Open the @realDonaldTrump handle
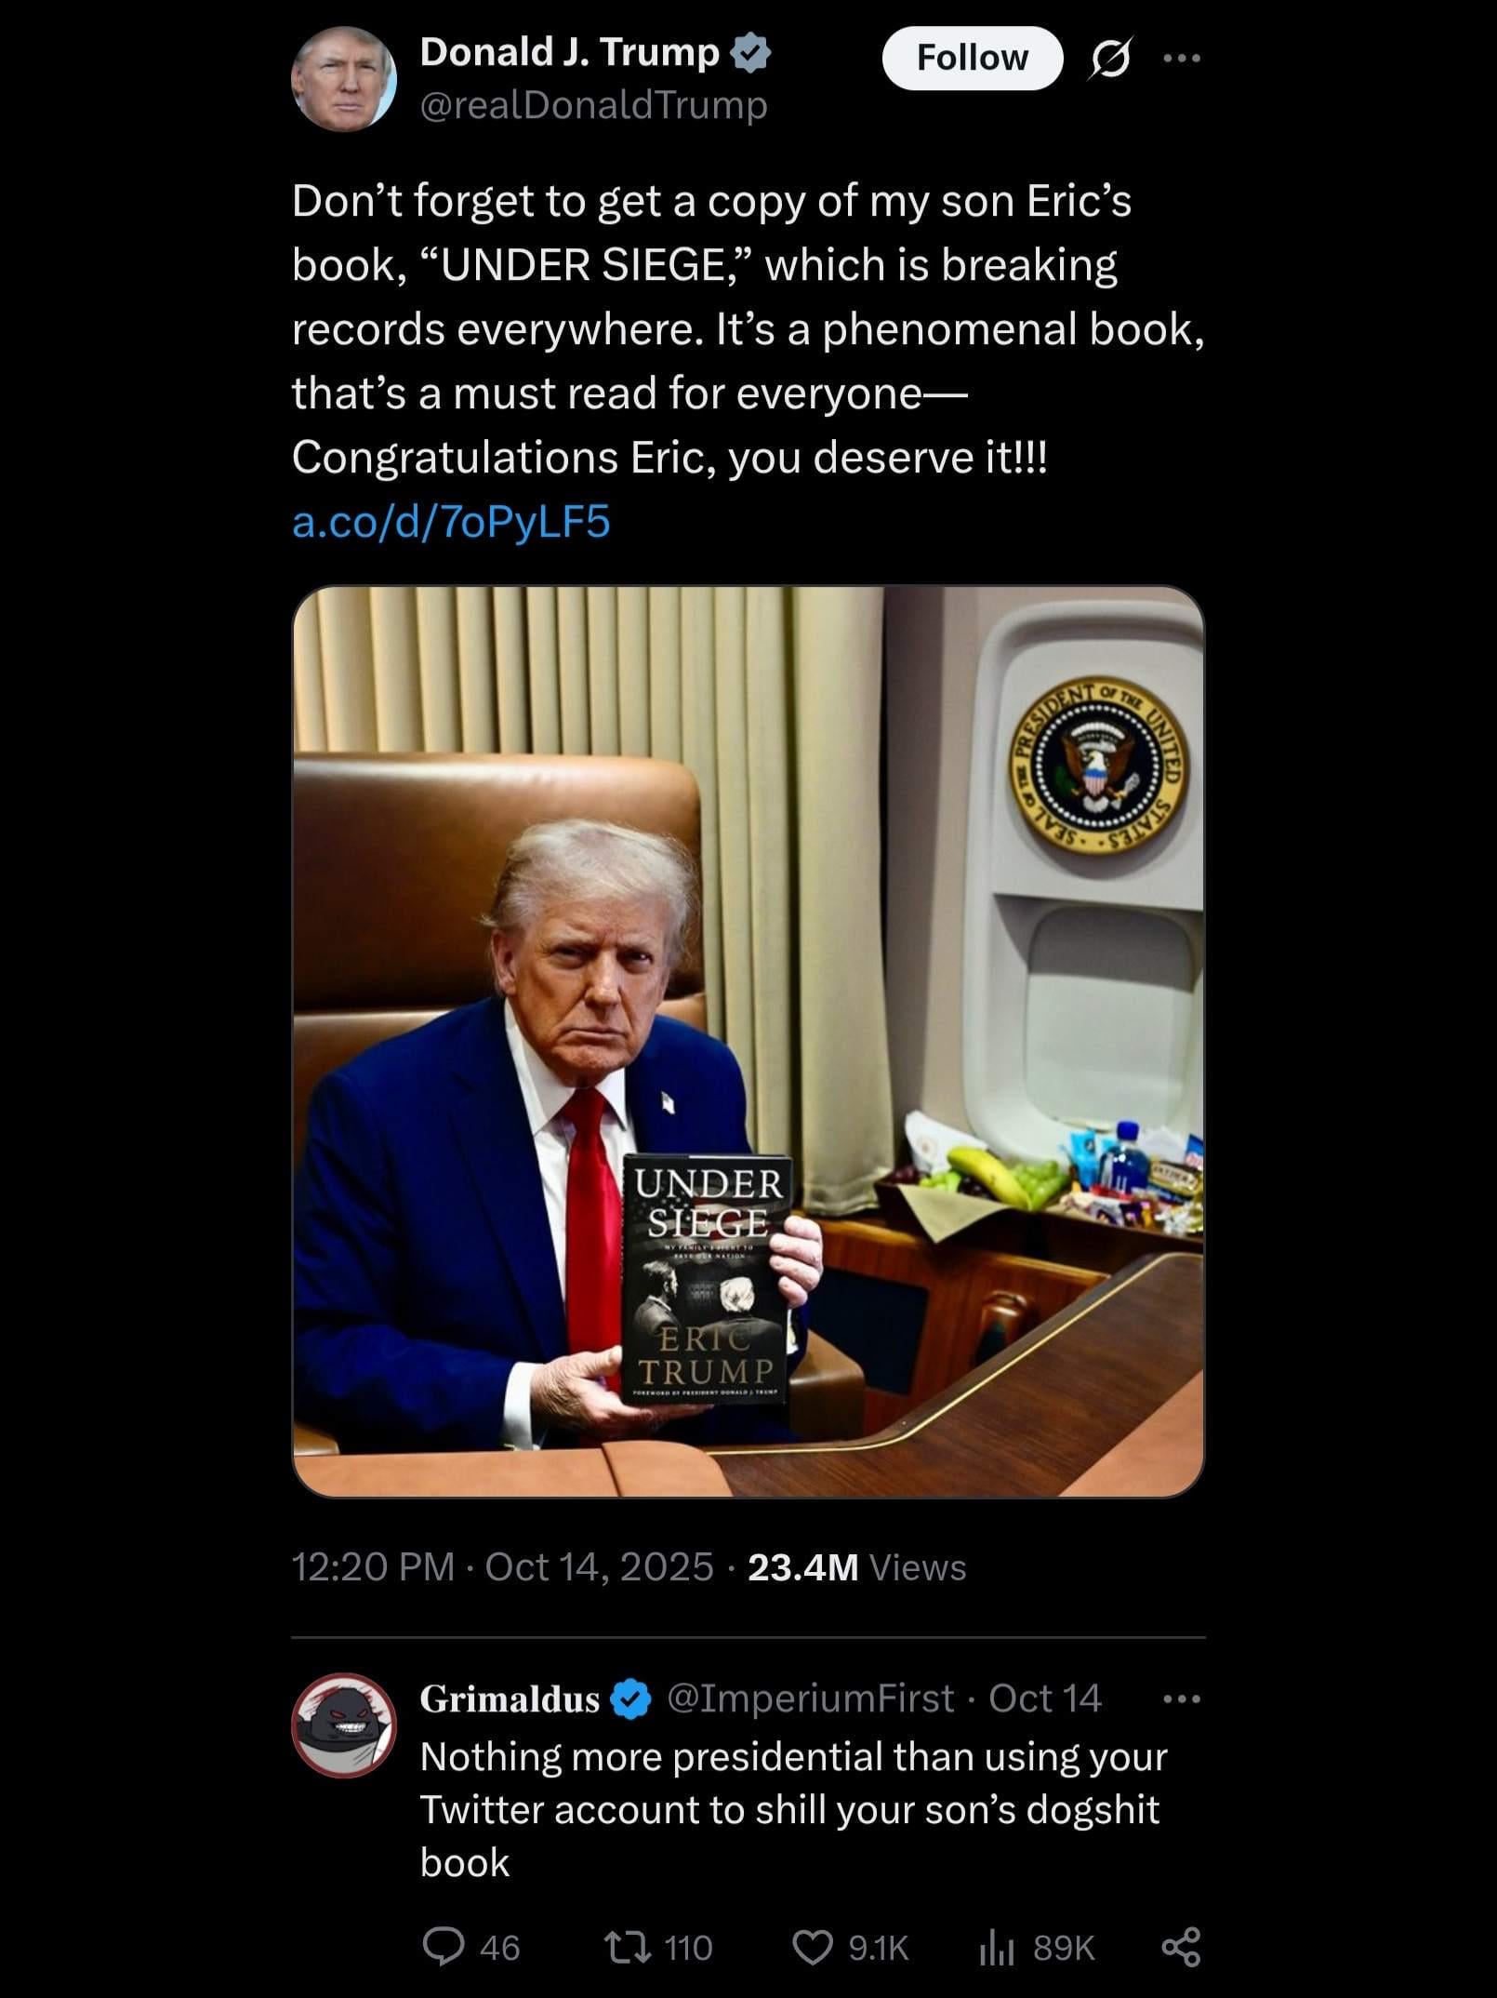This screenshot has width=1497, height=1998. [x=593, y=104]
